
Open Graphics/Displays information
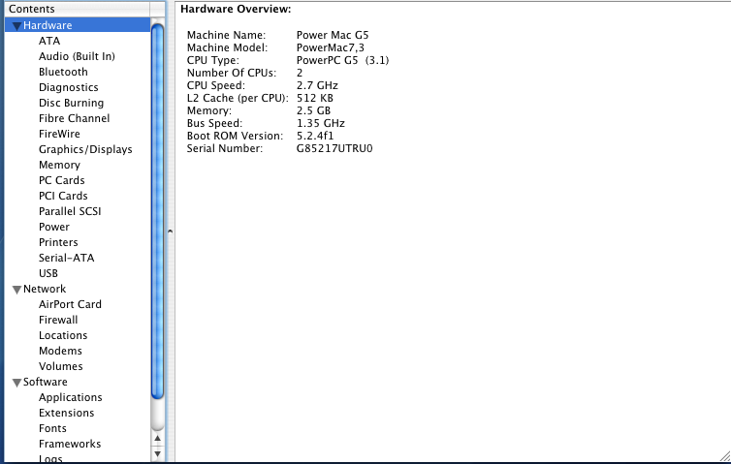[85, 149]
